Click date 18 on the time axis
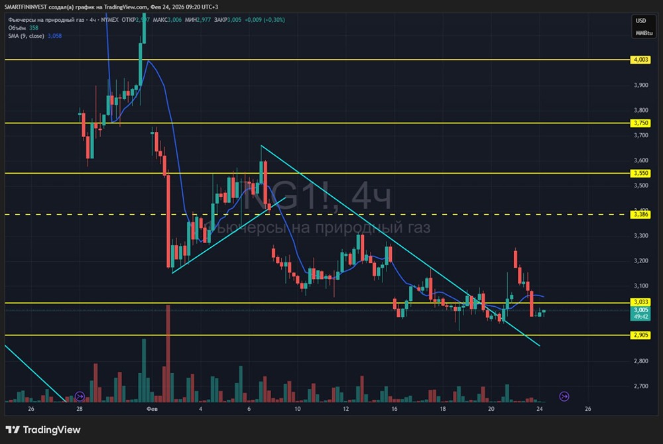663x444 pixels. [443, 409]
